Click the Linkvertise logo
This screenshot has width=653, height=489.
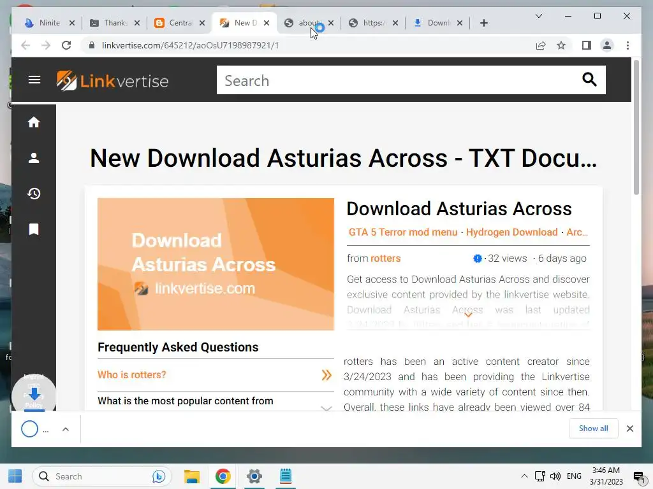point(112,81)
